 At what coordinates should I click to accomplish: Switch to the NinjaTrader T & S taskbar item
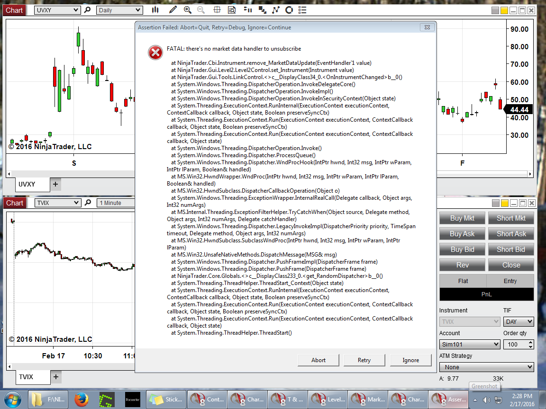pyautogui.click(x=288, y=400)
